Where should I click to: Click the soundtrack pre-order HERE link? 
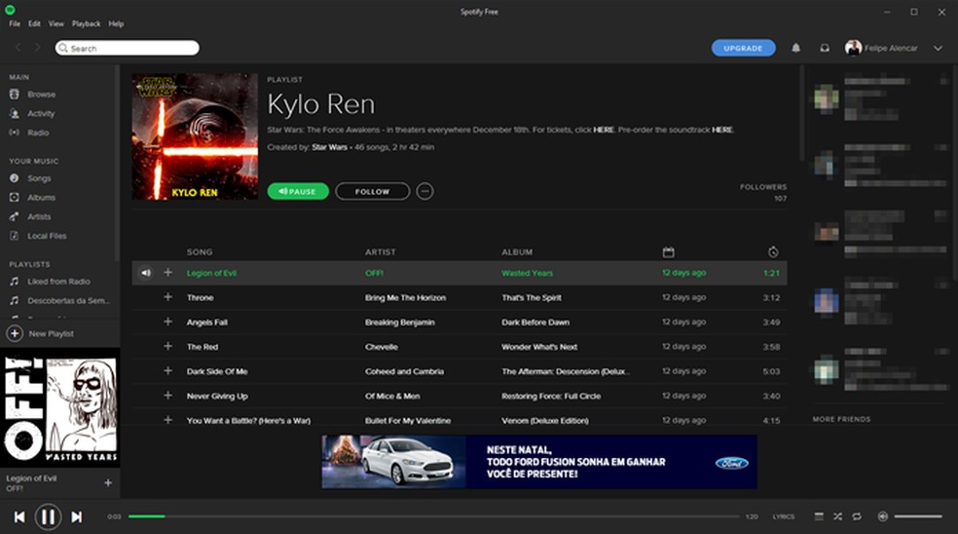point(722,130)
